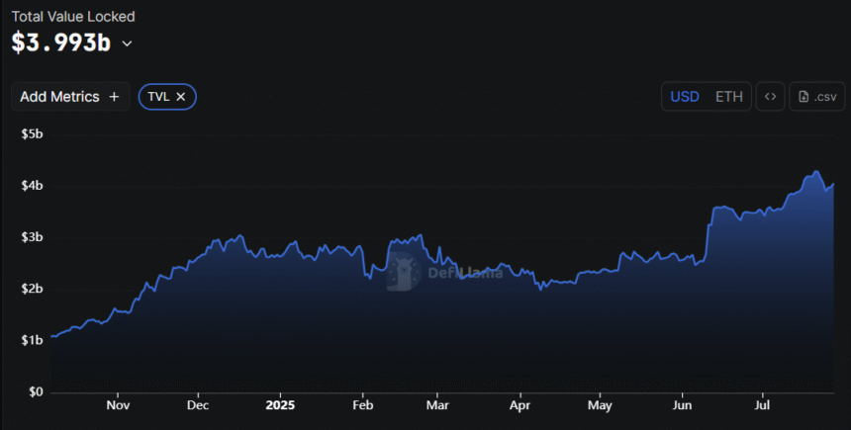Expand the chevron next to $3.993b

[x=127, y=43]
